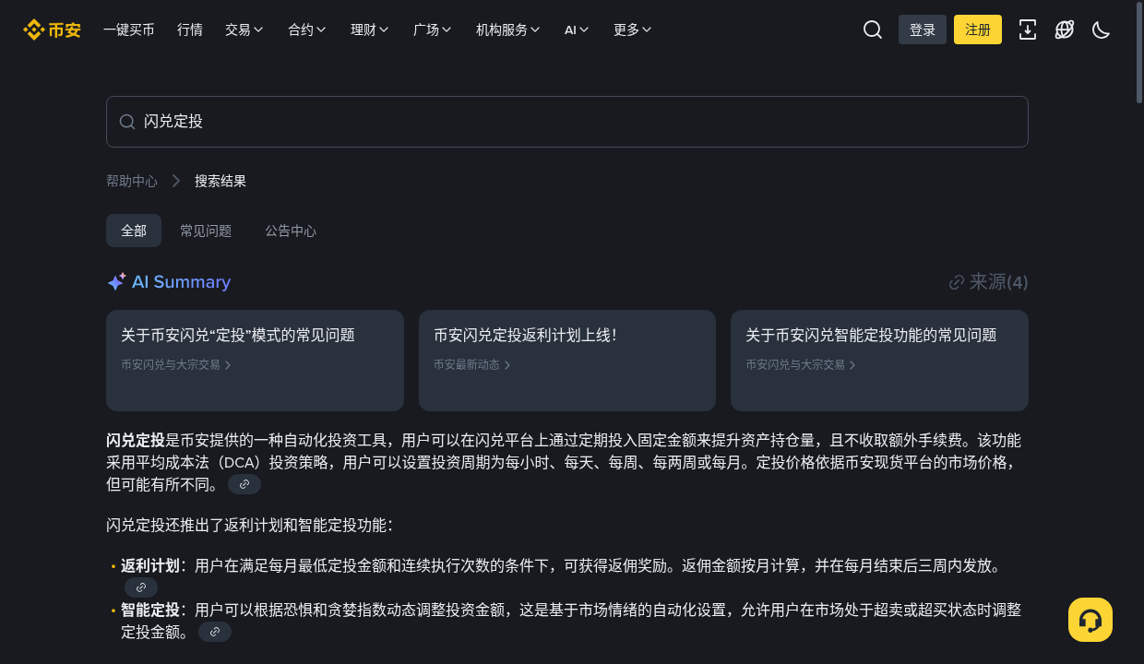This screenshot has width=1144, height=664.
Task: Open card 关于币安闪兑智能定投功能的常见问题
Action: (x=879, y=361)
